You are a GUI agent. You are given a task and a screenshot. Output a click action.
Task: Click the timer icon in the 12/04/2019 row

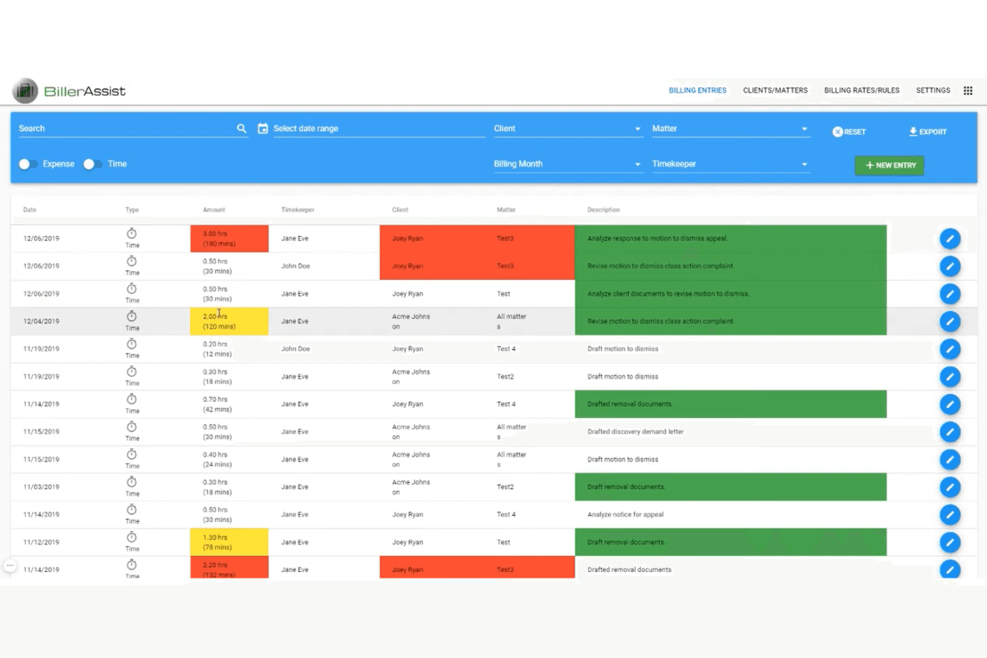(x=131, y=316)
